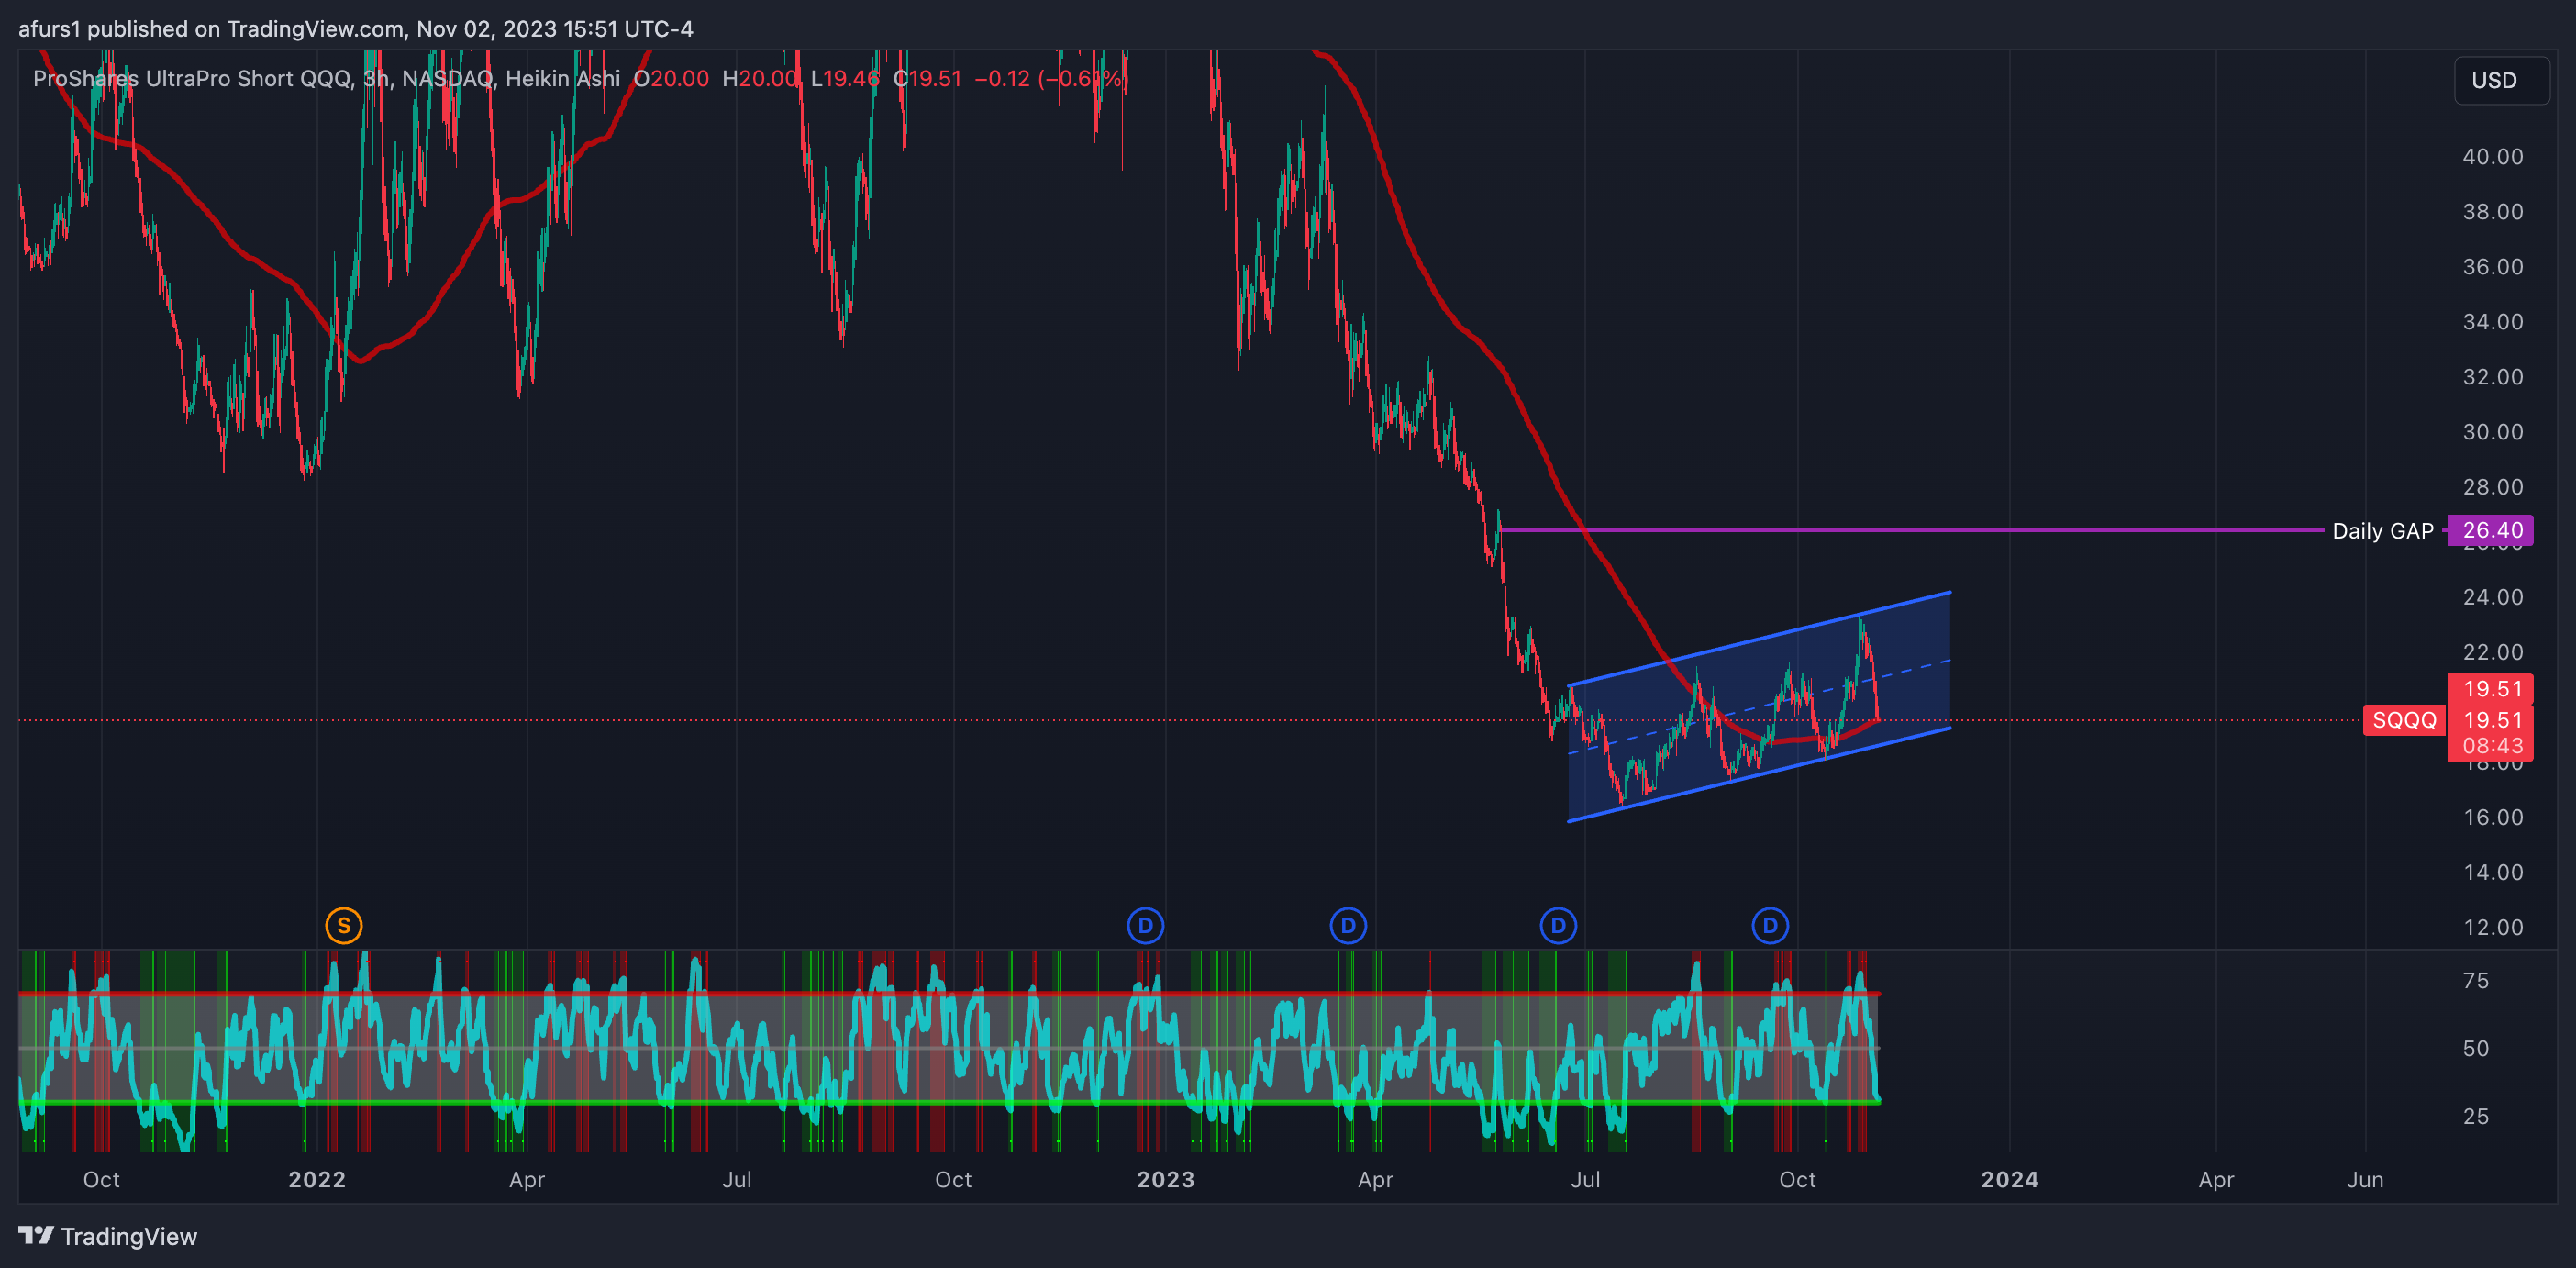Click the 25 level on oscillator axis
Image resolution: width=2576 pixels, height=1268 pixels.
(2476, 1116)
